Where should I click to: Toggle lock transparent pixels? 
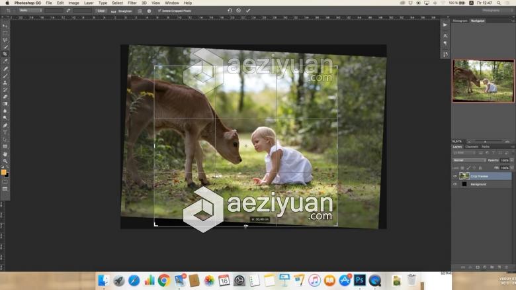[462, 168]
